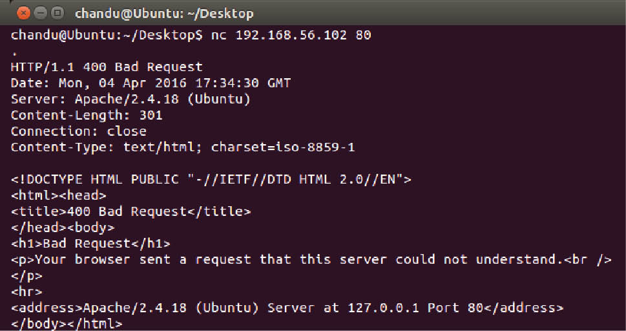Viewport: 626px width, 331px height.
Task: Maximize the terminal window
Action: 57,12
